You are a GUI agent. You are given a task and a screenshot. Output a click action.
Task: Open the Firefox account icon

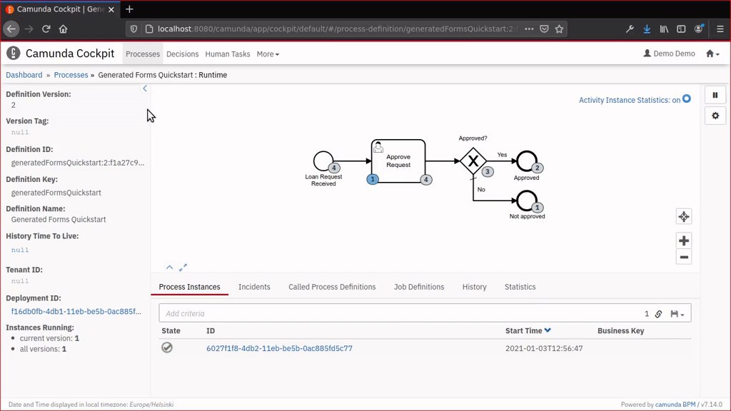[698, 29]
